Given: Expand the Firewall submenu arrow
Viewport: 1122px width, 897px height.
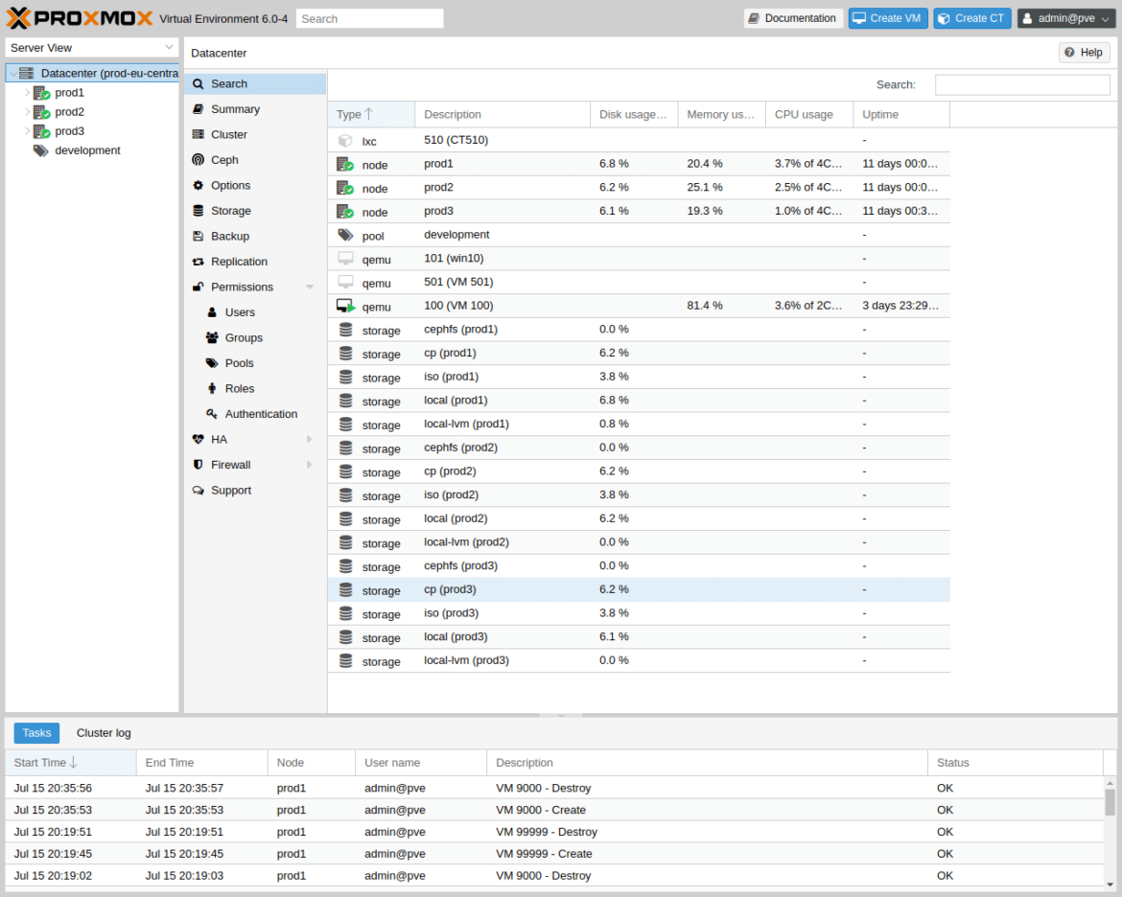Looking at the screenshot, I should 310,464.
